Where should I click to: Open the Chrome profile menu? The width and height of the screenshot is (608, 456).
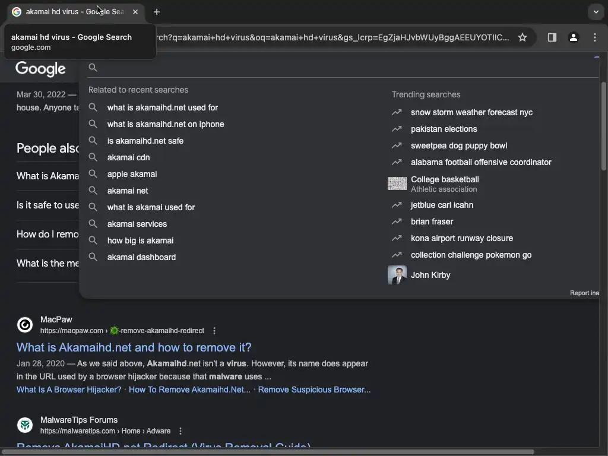[x=574, y=37]
